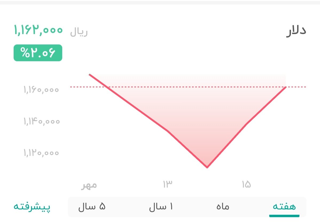Click the 1,160,000 price axis label
The height and width of the screenshot is (222, 320).
41,90
